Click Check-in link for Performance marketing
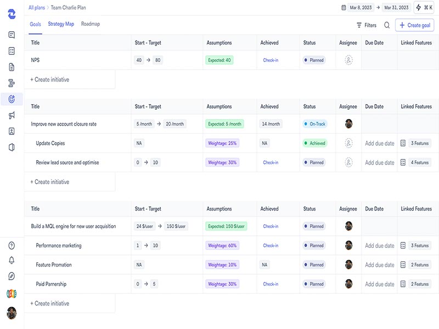 pos(271,246)
